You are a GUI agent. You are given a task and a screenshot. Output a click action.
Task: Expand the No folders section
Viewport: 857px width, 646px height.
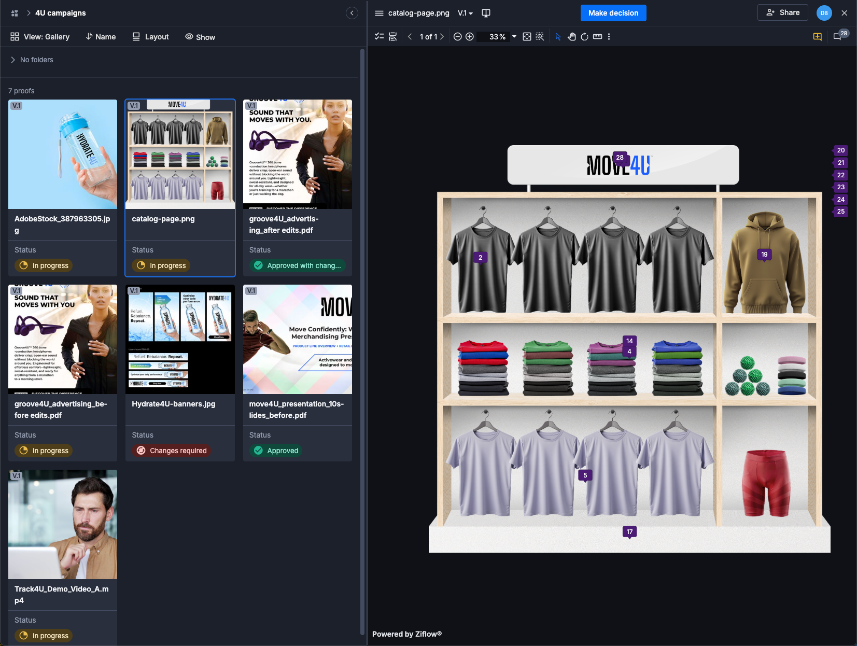coord(32,60)
